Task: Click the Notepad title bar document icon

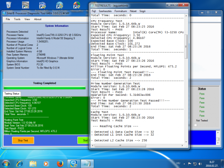Action: (92, 6)
